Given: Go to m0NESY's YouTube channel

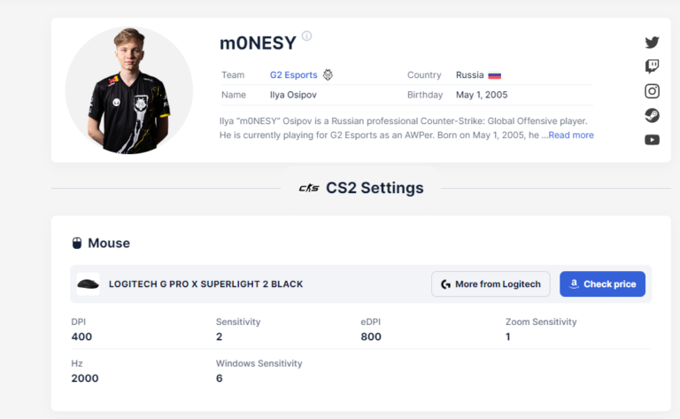Looking at the screenshot, I should point(652,140).
